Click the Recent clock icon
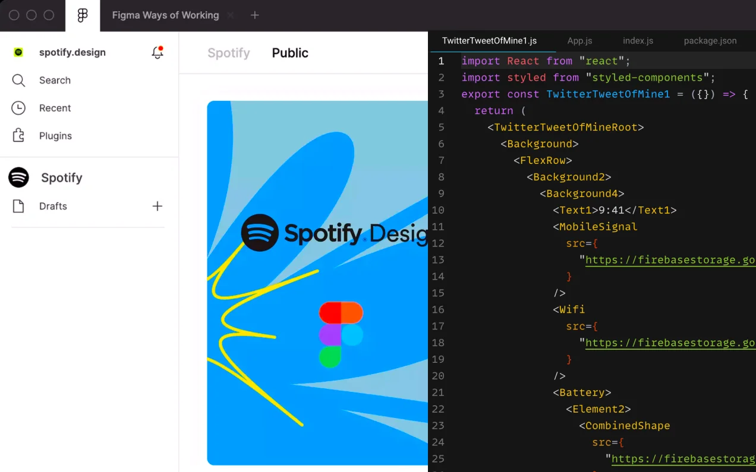This screenshot has height=472, width=756. [18, 108]
